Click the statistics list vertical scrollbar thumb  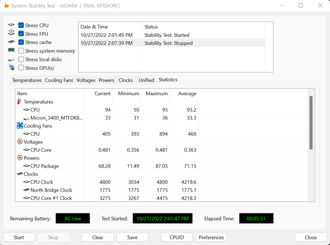pos(311,123)
